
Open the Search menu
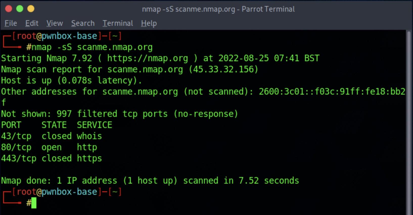click(x=83, y=23)
